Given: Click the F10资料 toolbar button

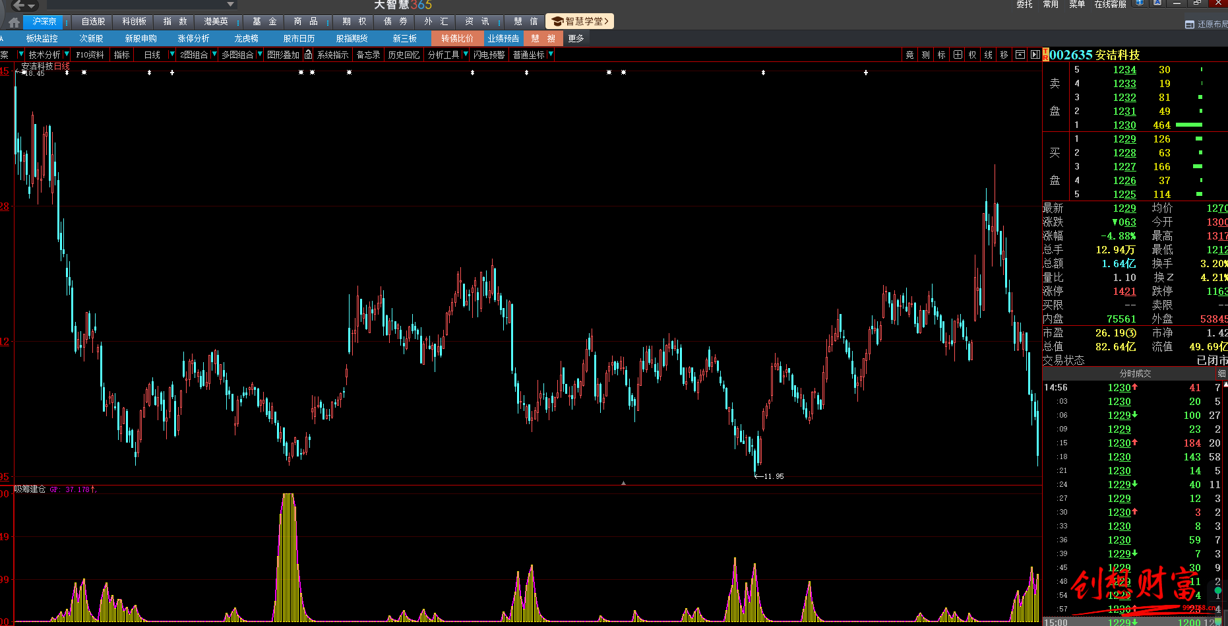Looking at the screenshot, I should (90, 55).
